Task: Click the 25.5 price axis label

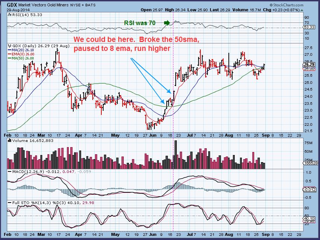Action: click(x=308, y=76)
